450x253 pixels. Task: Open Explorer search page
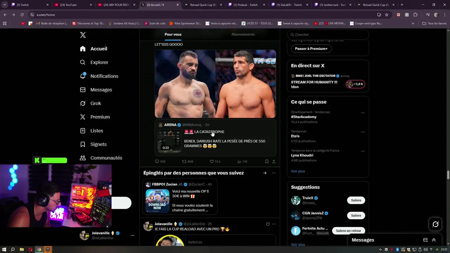[x=94, y=62]
